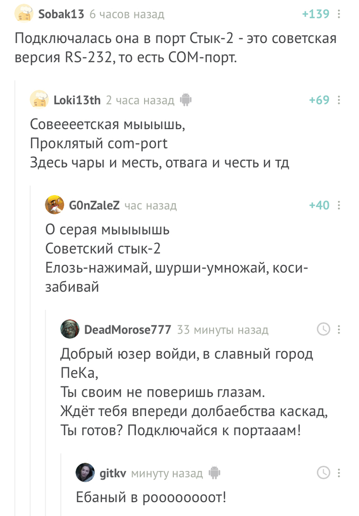Image resolution: width=359 pixels, height=516 pixels.
Task: Expand the options menu for G0nZaleZ's comment
Action: coord(338,205)
